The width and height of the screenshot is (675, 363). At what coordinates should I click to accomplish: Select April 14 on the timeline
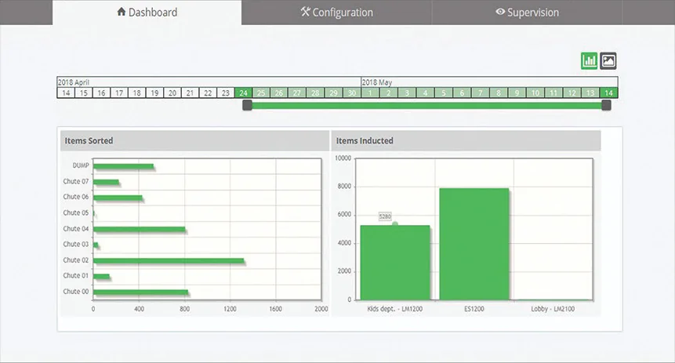[x=66, y=93]
